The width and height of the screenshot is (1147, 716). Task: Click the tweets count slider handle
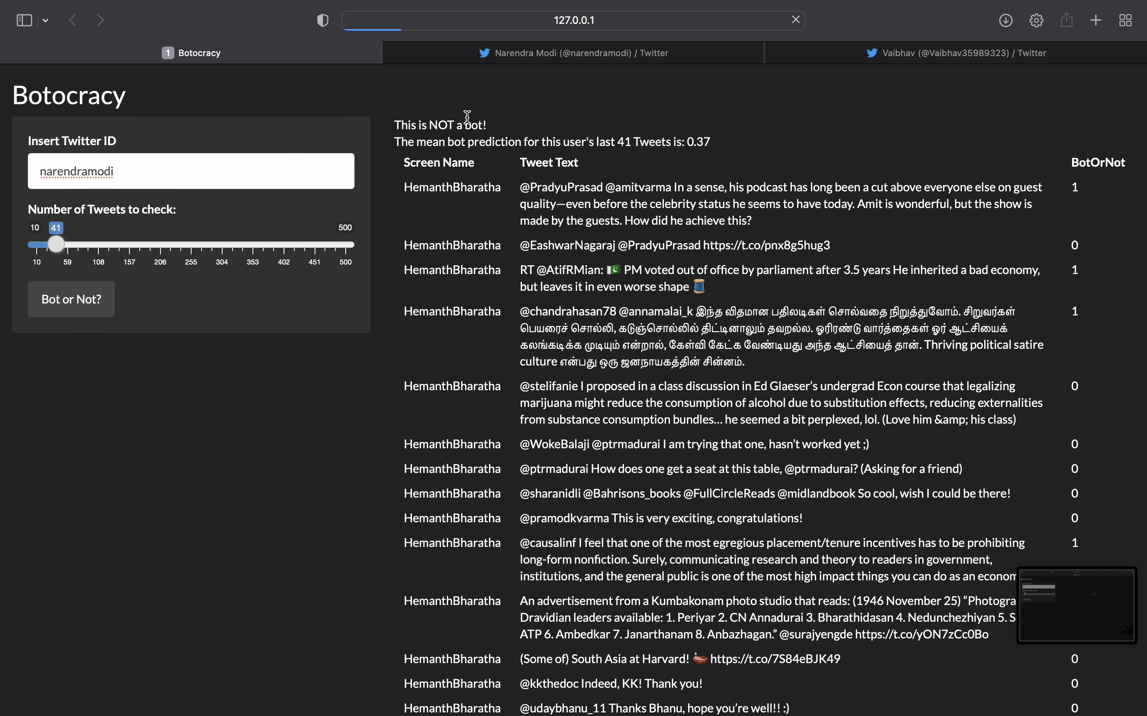click(x=57, y=244)
